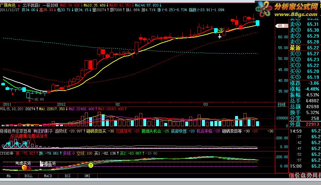321x185 pixels.
Task: Click the 03 month marker on time axis
Action: pyautogui.click(x=206, y=105)
